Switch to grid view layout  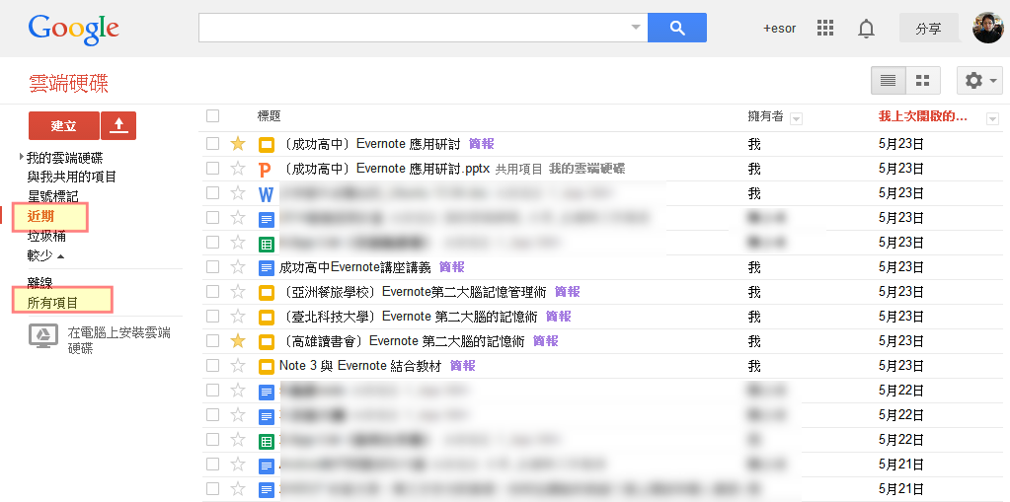click(x=923, y=81)
